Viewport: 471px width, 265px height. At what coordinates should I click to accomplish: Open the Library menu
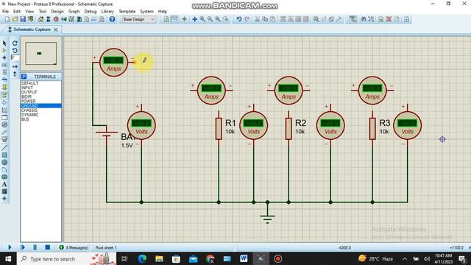pos(107,12)
